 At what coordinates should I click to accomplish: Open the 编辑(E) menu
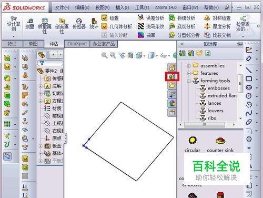[82, 7]
